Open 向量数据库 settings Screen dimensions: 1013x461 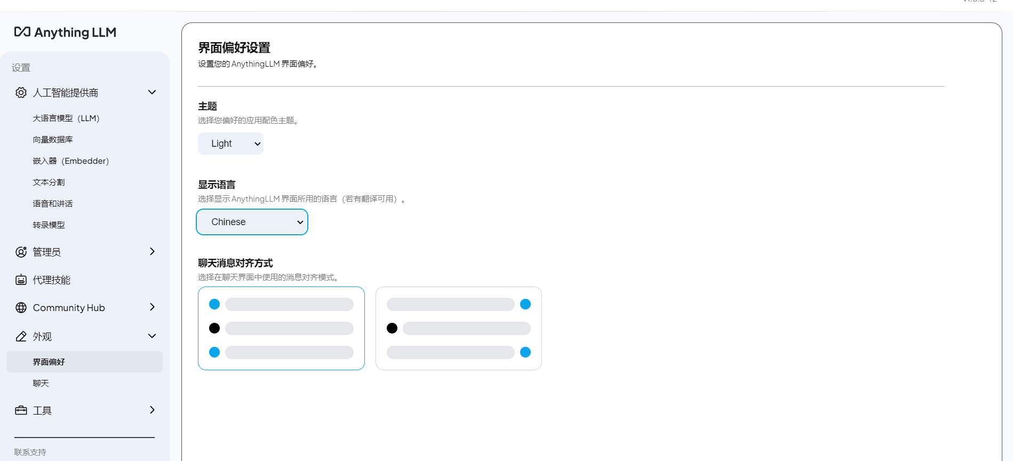(53, 140)
